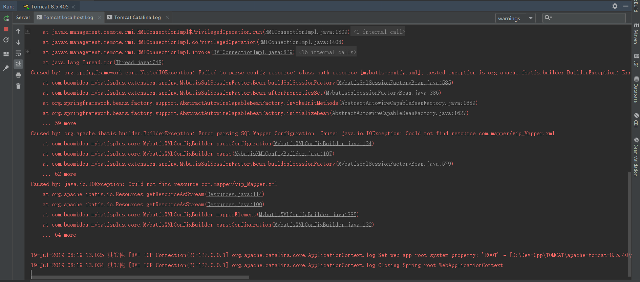
Task: Click the Update application refresh icon
Action: 6,40
